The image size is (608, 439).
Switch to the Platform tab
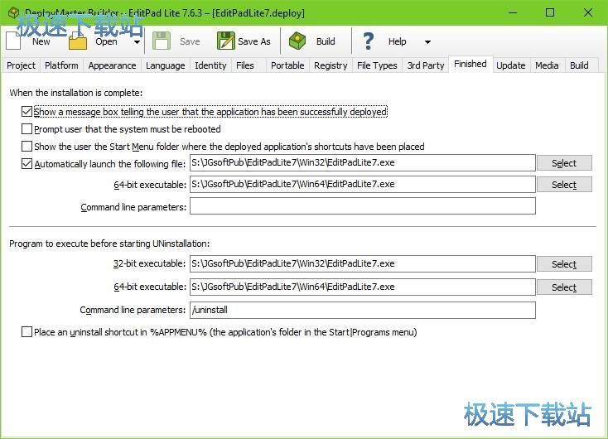61,65
